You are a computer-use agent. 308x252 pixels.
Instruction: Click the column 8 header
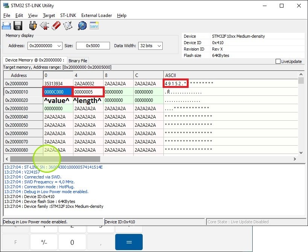click(118, 75)
